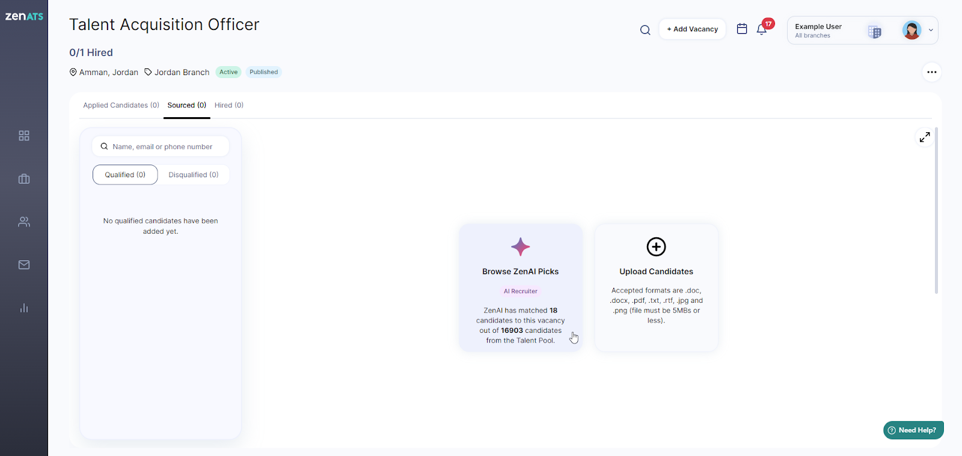Select the Sourced (0) tab
Screen dimensions: 962x456
pyautogui.click(x=187, y=105)
